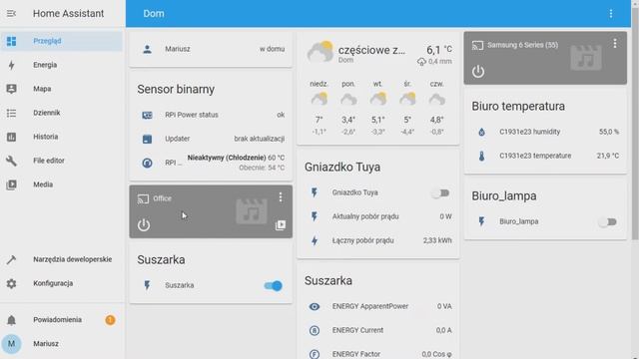Click the 'w domu' status text
Viewport: 639px width, 359px height.
pyautogui.click(x=273, y=49)
